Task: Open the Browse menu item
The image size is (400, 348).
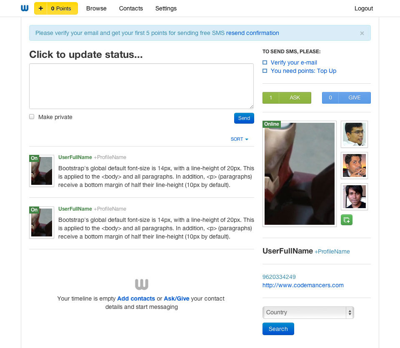Action: pyautogui.click(x=96, y=8)
